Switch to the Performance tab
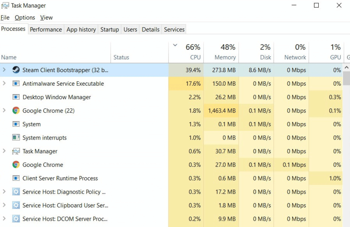The image size is (350, 227). point(46,29)
